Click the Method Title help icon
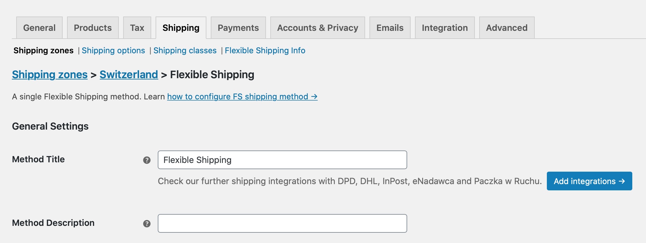646x243 pixels. [147, 160]
